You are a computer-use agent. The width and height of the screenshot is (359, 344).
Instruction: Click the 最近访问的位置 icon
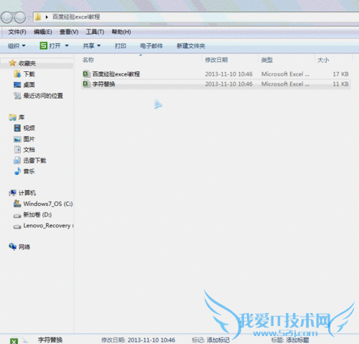(x=17, y=96)
